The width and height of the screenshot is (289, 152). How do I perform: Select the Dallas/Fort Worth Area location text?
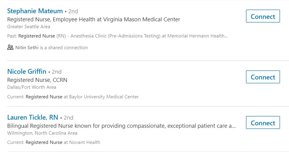(32, 87)
